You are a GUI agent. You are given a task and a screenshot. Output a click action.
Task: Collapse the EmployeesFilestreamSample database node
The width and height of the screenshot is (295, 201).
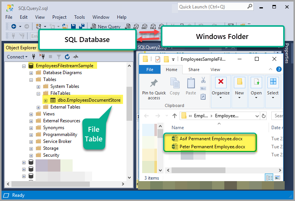(x=24, y=66)
